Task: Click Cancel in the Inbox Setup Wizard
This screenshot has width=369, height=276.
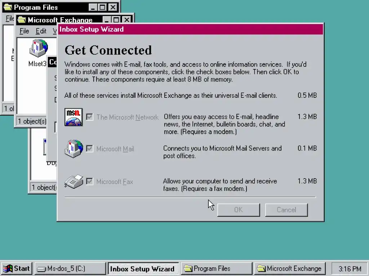Action: tap(286, 210)
